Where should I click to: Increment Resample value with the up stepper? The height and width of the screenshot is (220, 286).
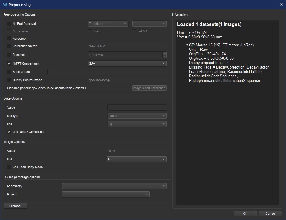point(165,53)
